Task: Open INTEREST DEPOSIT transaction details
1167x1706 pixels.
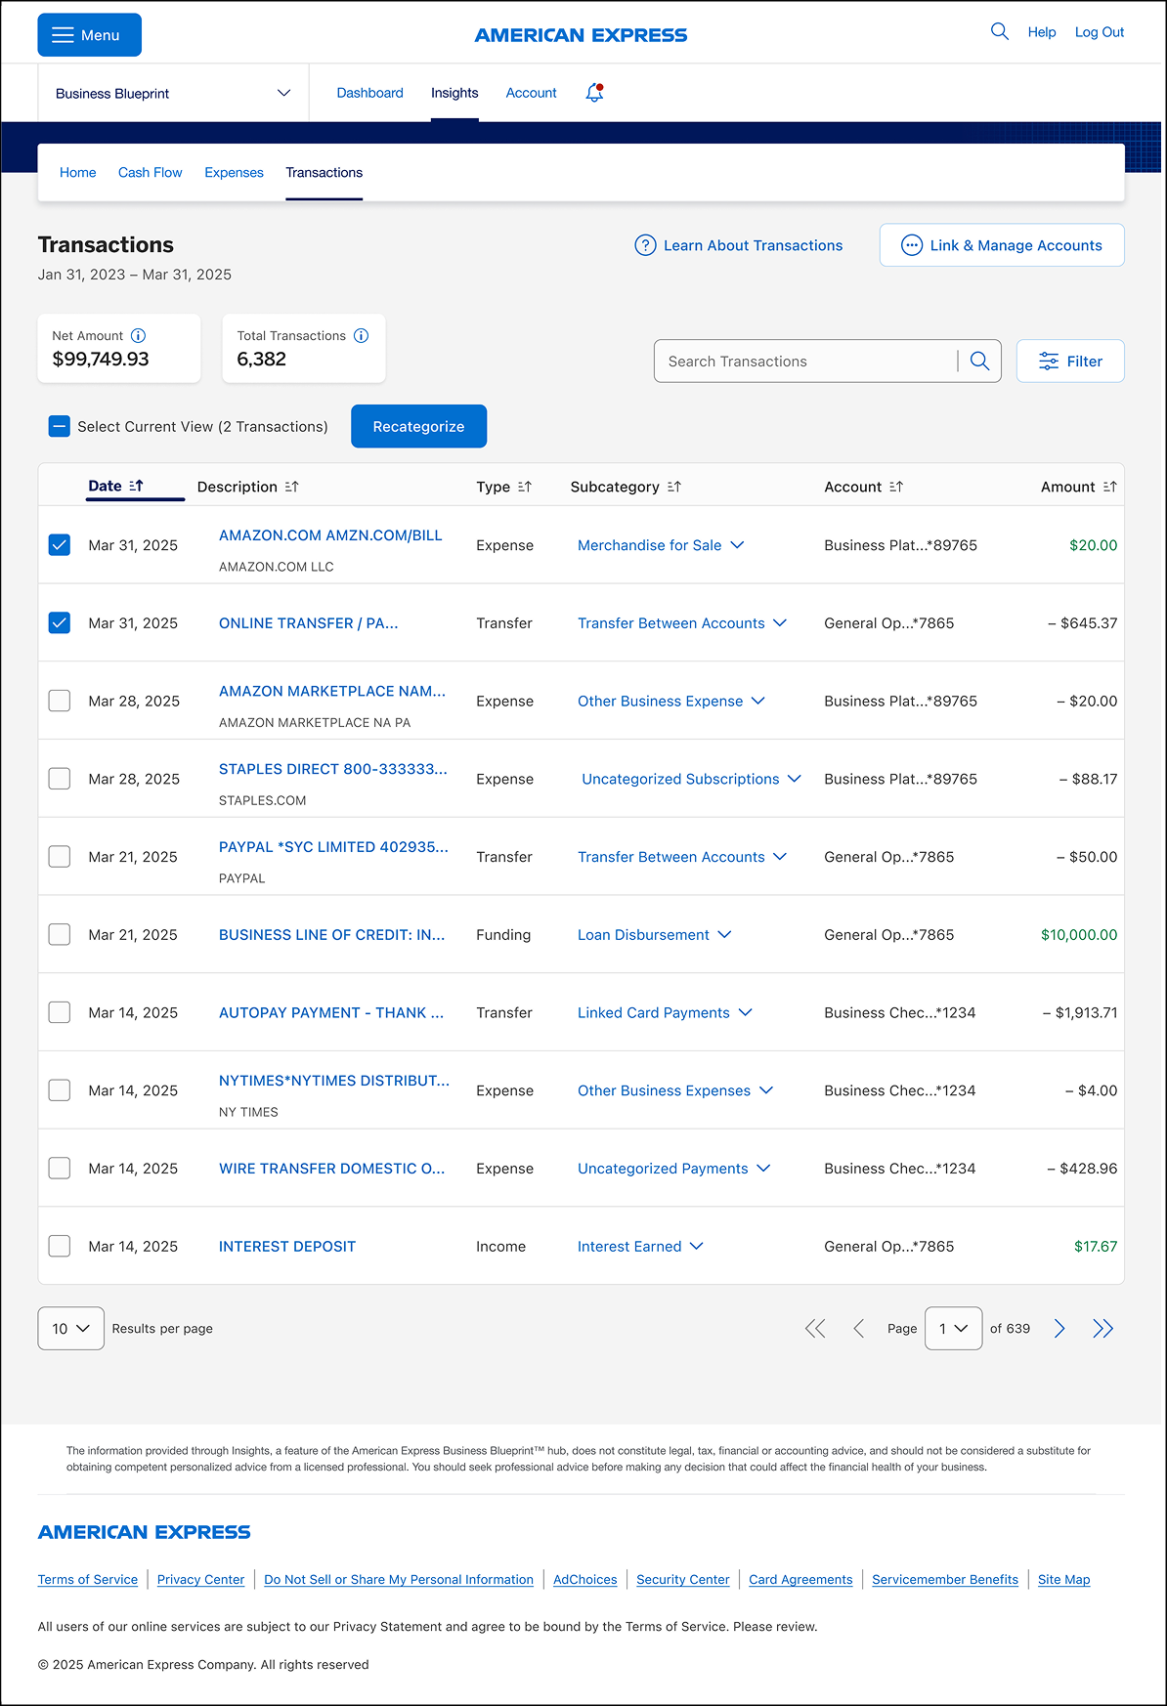Action: (287, 1246)
